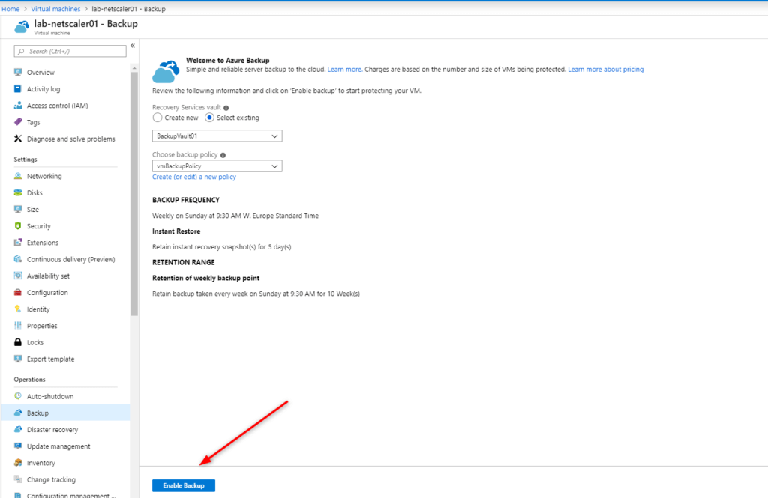The height and width of the screenshot is (498, 768).
Task: Click the Diagnose and solve problems wrench icon
Action: tap(18, 139)
